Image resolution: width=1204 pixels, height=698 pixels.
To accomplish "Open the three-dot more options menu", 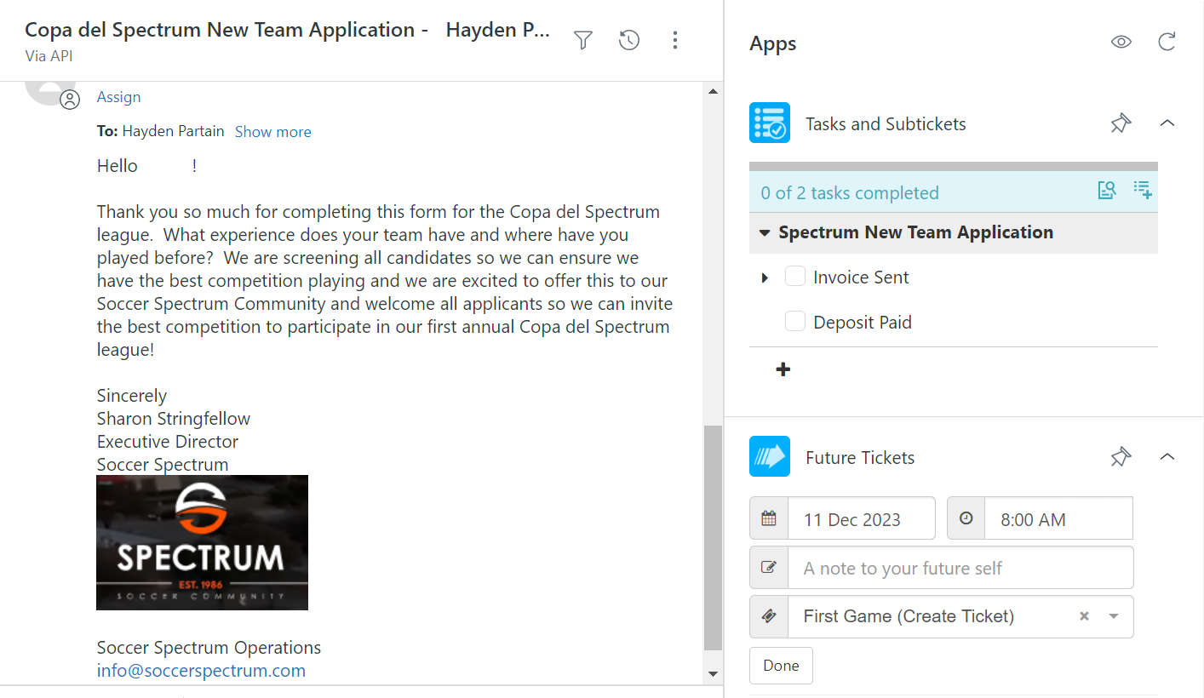I will coord(675,40).
